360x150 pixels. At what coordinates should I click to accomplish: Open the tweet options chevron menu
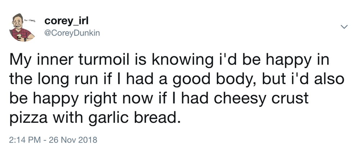point(344,27)
